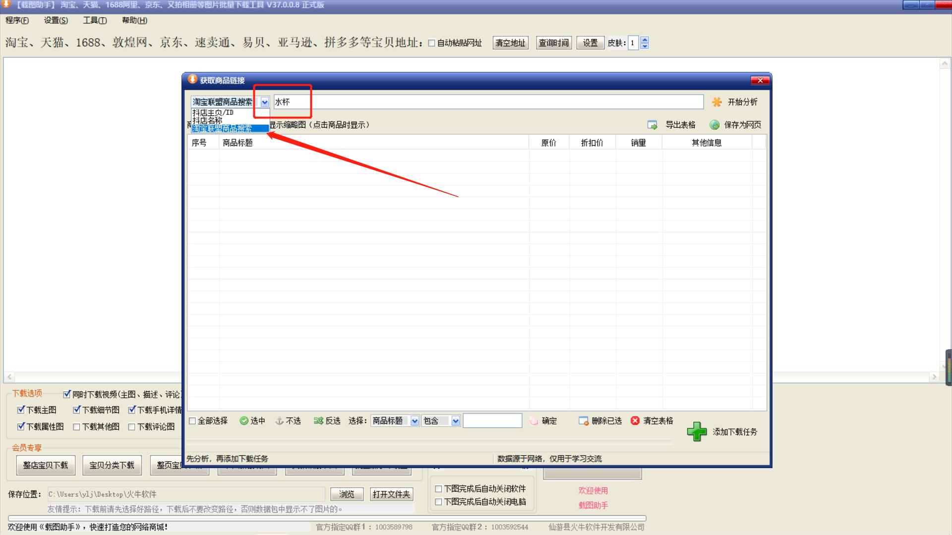This screenshot has height=535, width=952.
Task: Click the red 清空表格 icon
Action: 635,421
